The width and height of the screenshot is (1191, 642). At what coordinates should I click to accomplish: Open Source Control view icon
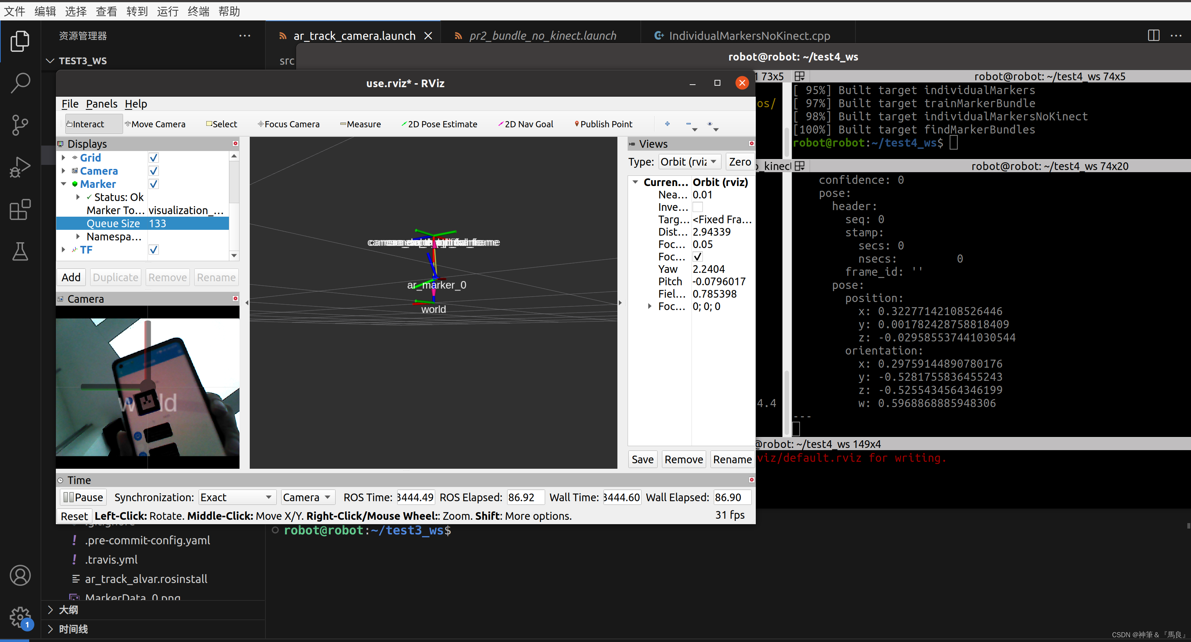pos(20,125)
